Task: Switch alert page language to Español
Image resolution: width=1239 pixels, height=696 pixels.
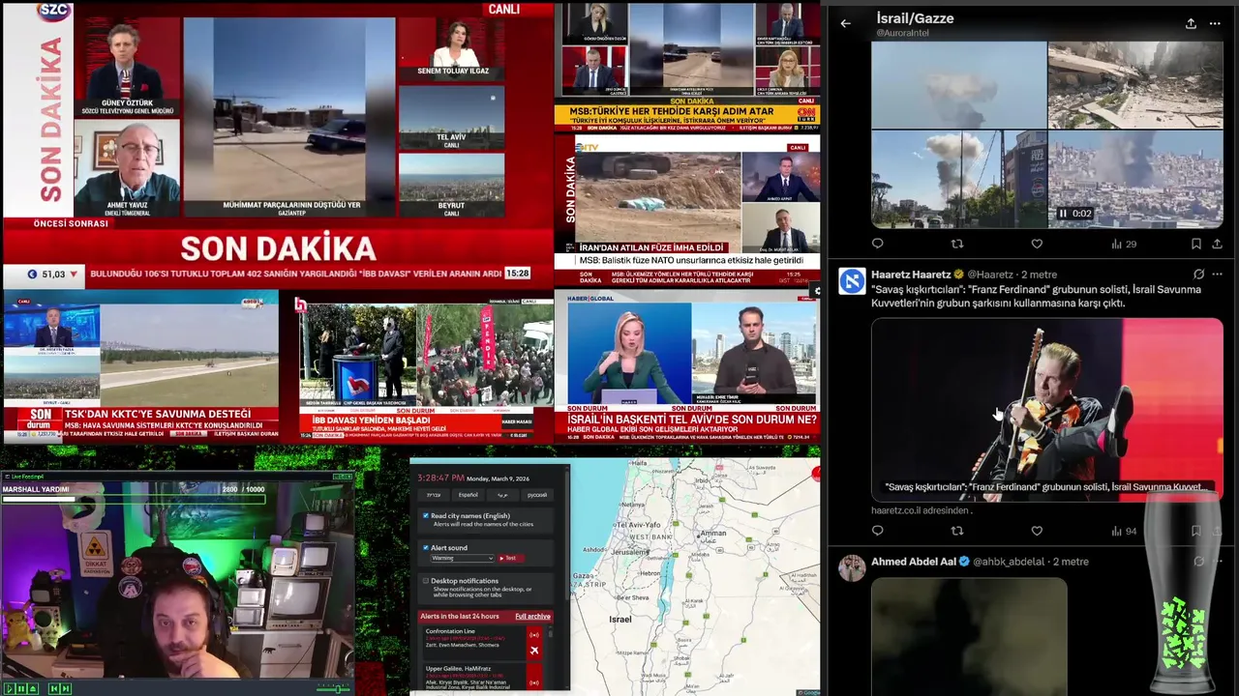Action: point(468,495)
